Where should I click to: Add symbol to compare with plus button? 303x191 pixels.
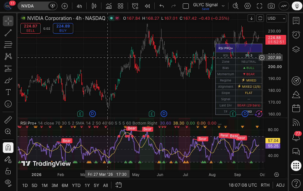(64, 6)
